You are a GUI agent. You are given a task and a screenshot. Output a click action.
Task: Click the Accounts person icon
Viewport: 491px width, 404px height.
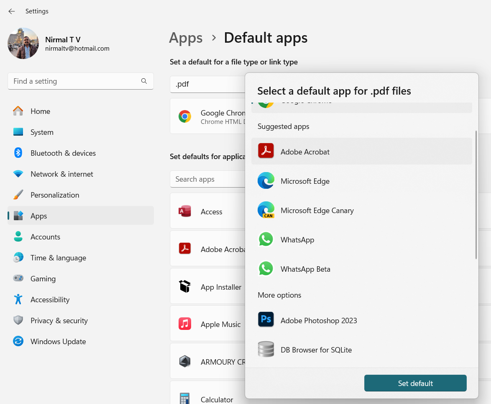(x=18, y=237)
